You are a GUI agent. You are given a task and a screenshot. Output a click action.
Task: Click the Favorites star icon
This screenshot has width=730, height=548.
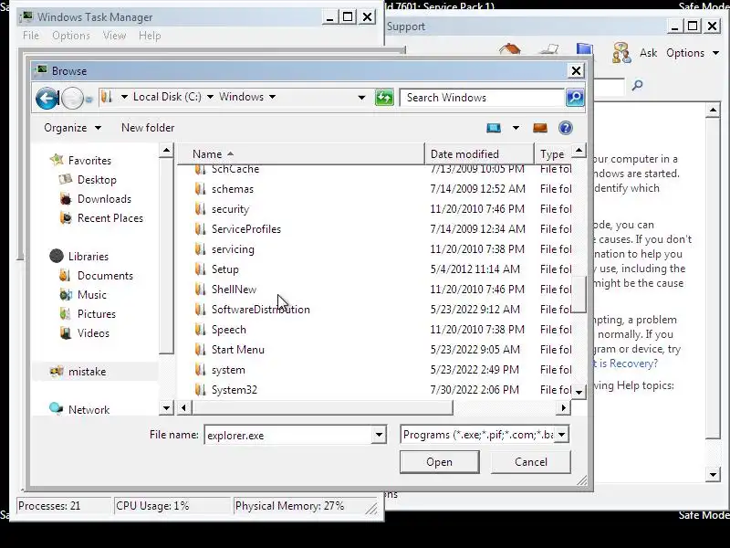tap(57, 160)
